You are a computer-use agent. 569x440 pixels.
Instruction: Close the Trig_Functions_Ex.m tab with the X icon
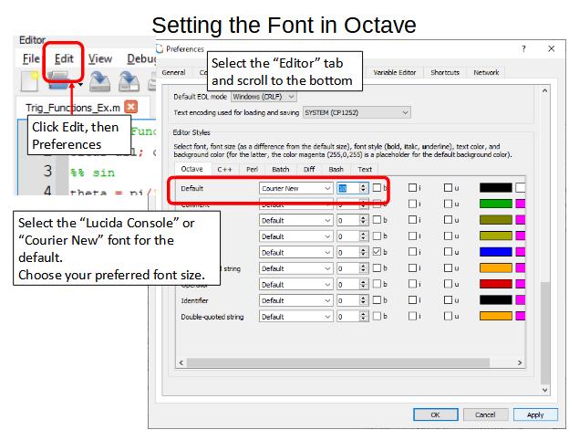pyautogui.click(x=130, y=107)
